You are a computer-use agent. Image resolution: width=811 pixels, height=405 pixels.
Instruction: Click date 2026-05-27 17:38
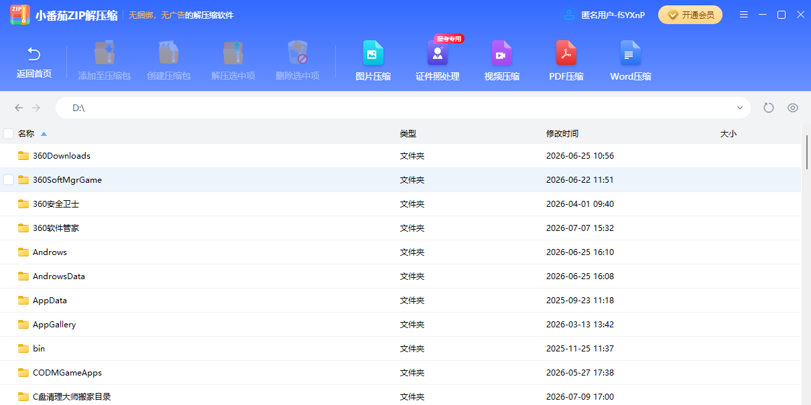tap(580, 373)
